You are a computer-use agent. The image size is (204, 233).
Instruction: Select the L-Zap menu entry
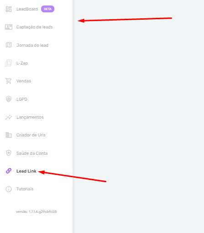point(22,63)
